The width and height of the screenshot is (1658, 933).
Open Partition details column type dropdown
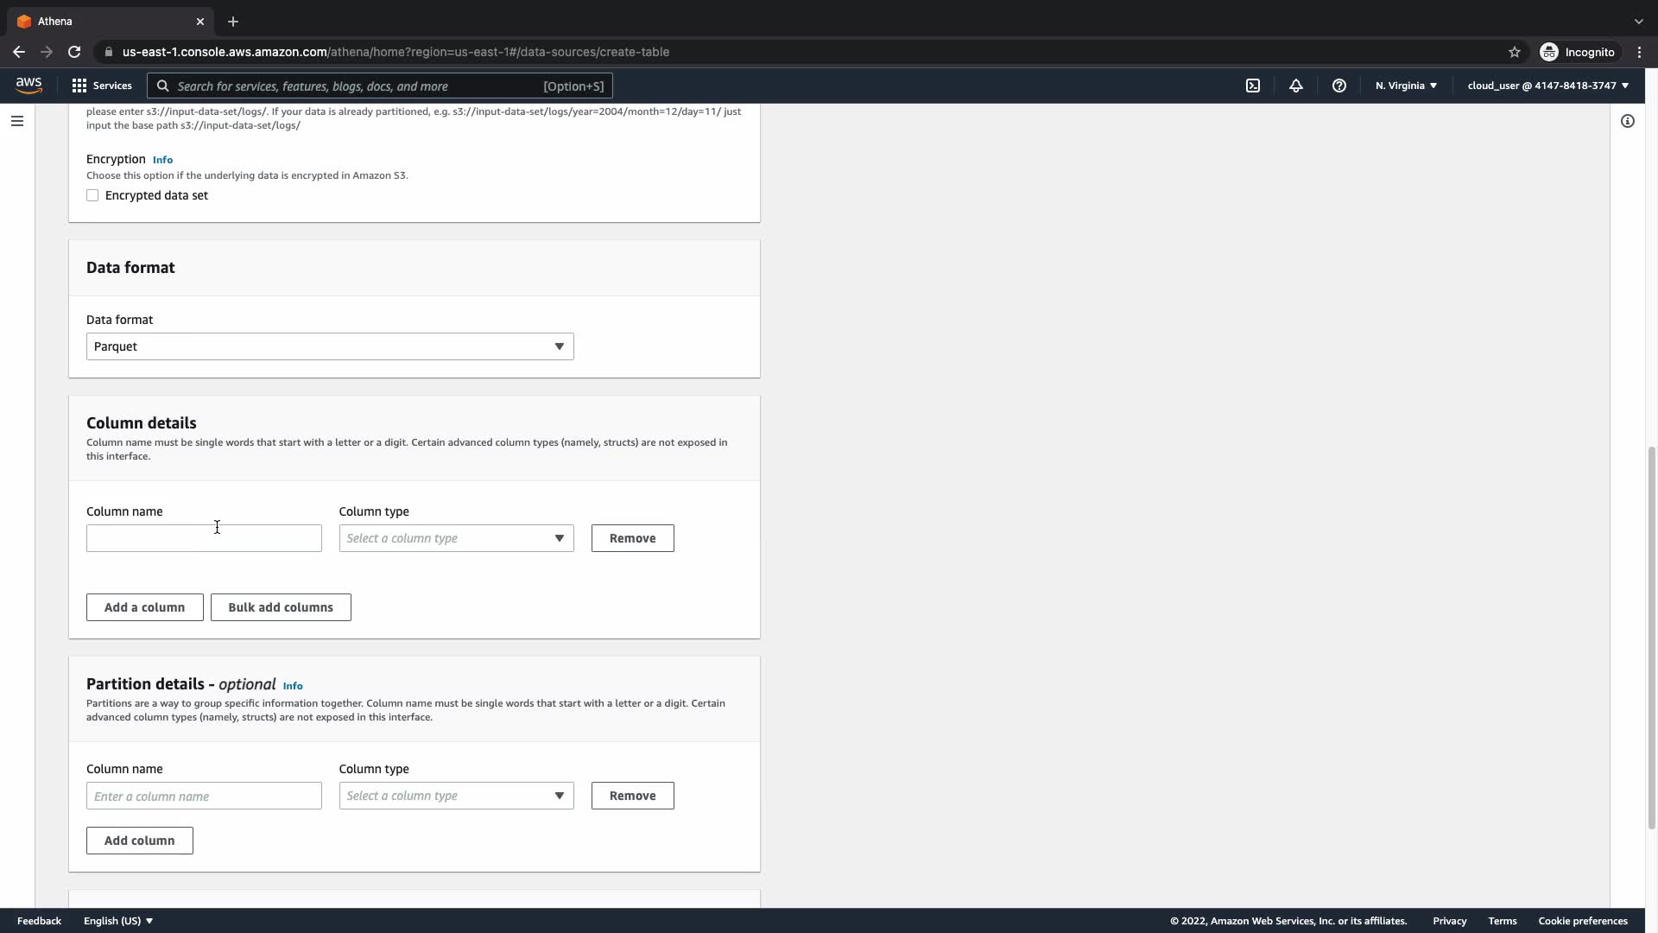(x=456, y=796)
